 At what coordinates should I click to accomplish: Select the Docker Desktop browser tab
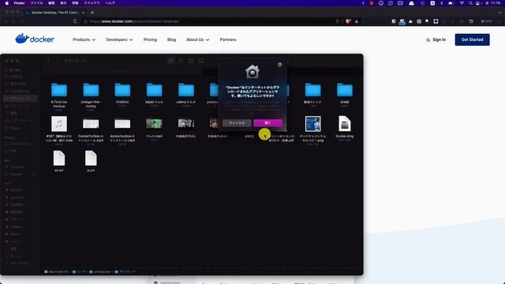(x=54, y=13)
